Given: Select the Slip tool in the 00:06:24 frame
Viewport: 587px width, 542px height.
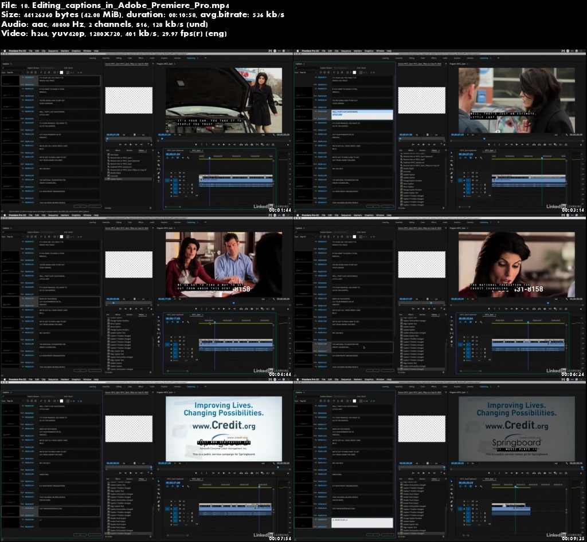Looking at the screenshot, I should coord(452,334).
